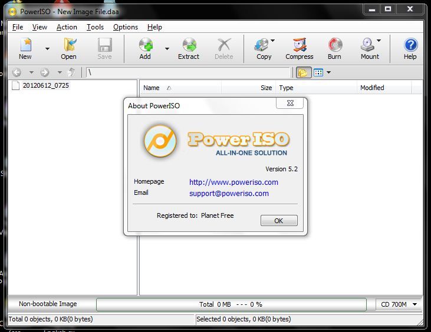The height and width of the screenshot is (332, 431).
Task: Create a New image file
Action: [x=25, y=49]
